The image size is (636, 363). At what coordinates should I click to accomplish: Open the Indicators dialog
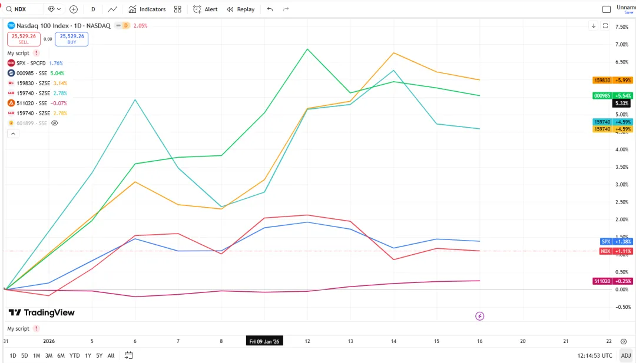click(147, 9)
